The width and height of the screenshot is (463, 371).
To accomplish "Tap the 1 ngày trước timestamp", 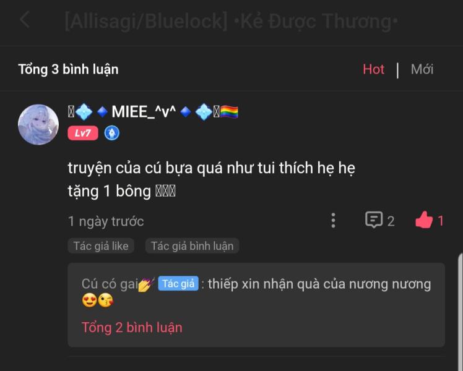I will (x=106, y=221).
